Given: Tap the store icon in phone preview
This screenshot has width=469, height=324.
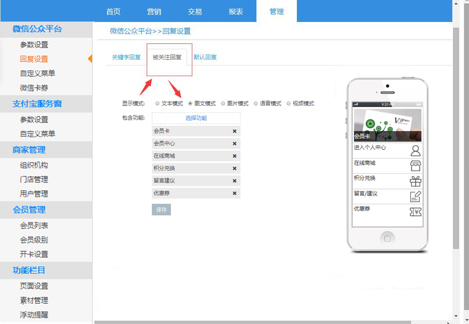Looking at the screenshot, I should click(x=415, y=166).
